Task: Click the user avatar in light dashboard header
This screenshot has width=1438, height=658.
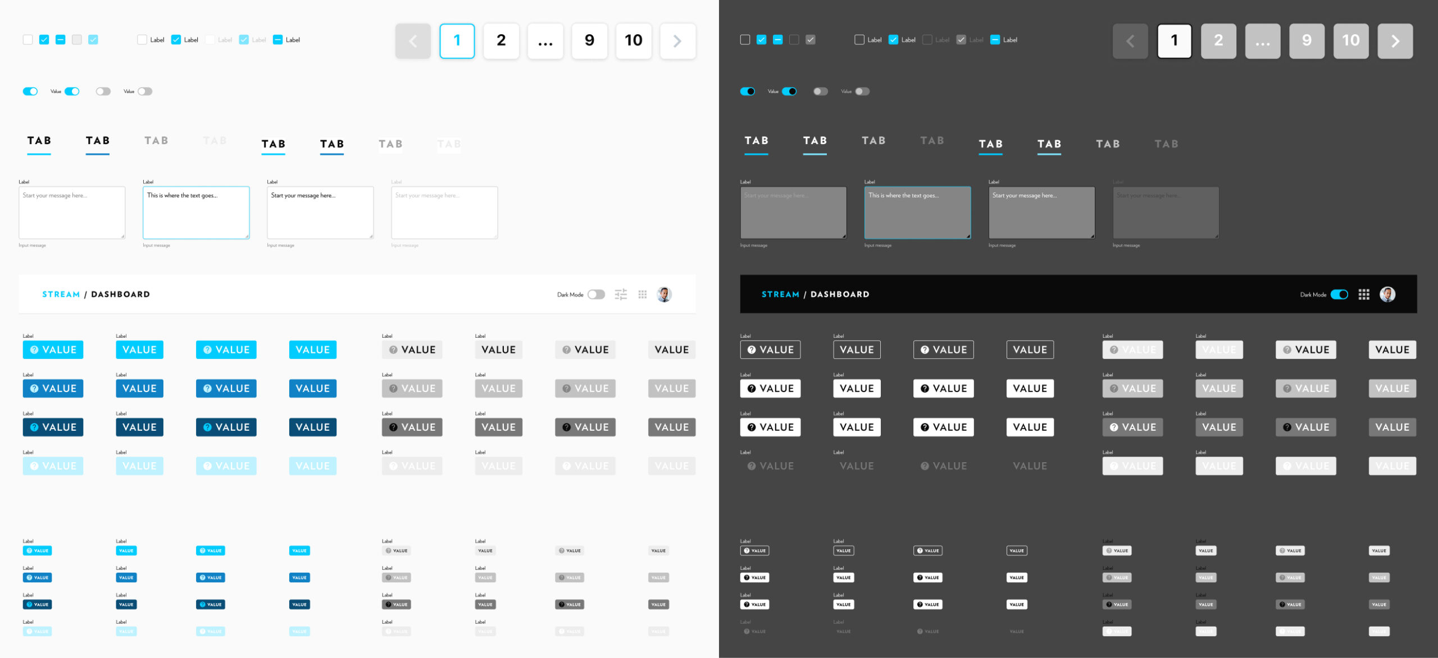Action: click(665, 295)
